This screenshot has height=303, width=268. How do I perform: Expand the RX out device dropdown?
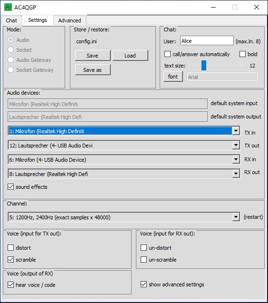(236, 174)
